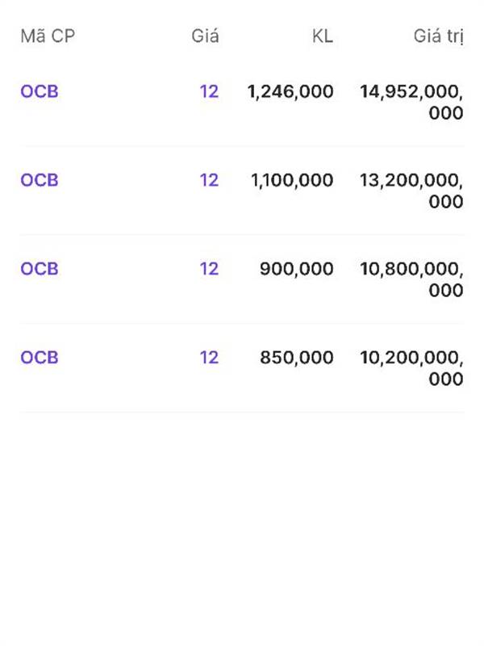Image resolution: width=484 pixels, height=646 pixels.
Task: Click price 12 in the 850,000 volume row
Action: pos(209,358)
